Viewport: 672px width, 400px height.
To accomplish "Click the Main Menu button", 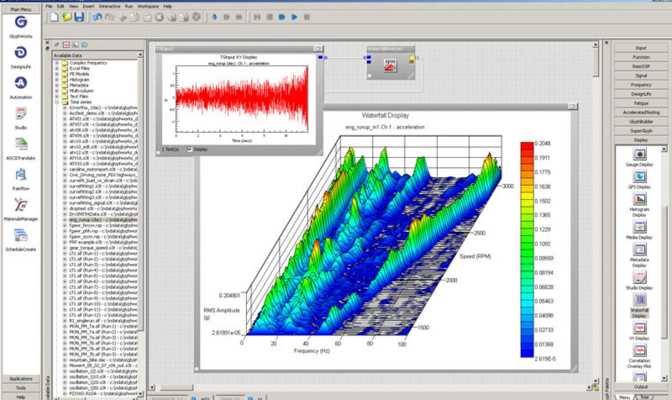I will pos(20,9).
